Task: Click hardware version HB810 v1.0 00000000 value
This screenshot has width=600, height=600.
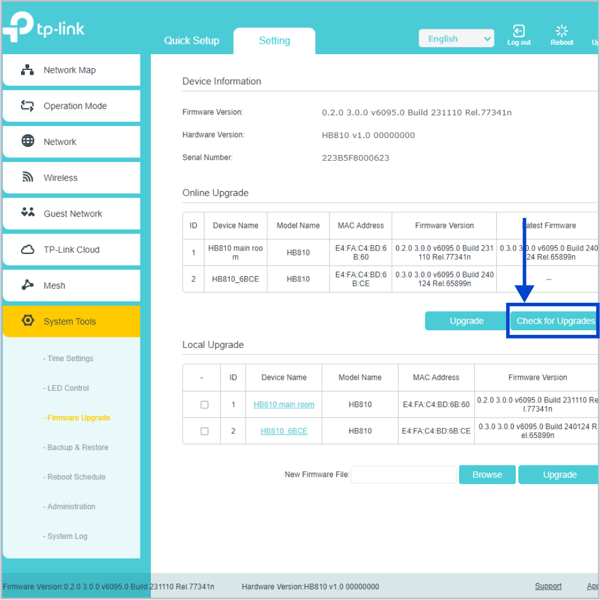Action: [368, 135]
